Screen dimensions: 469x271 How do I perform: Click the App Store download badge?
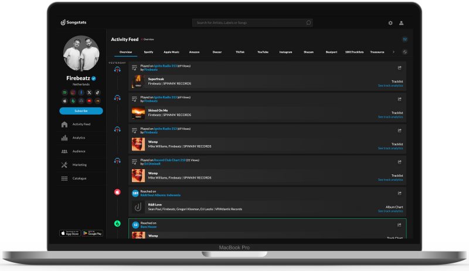pyautogui.click(x=70, y=233)
